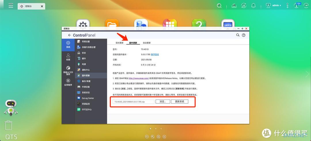Open the http://www.qnap.com/ link

pyautogui.click(x=139, y=78)
